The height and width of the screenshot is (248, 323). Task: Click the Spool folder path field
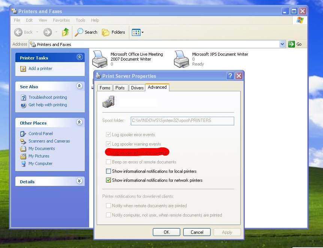tap(182, 121)
